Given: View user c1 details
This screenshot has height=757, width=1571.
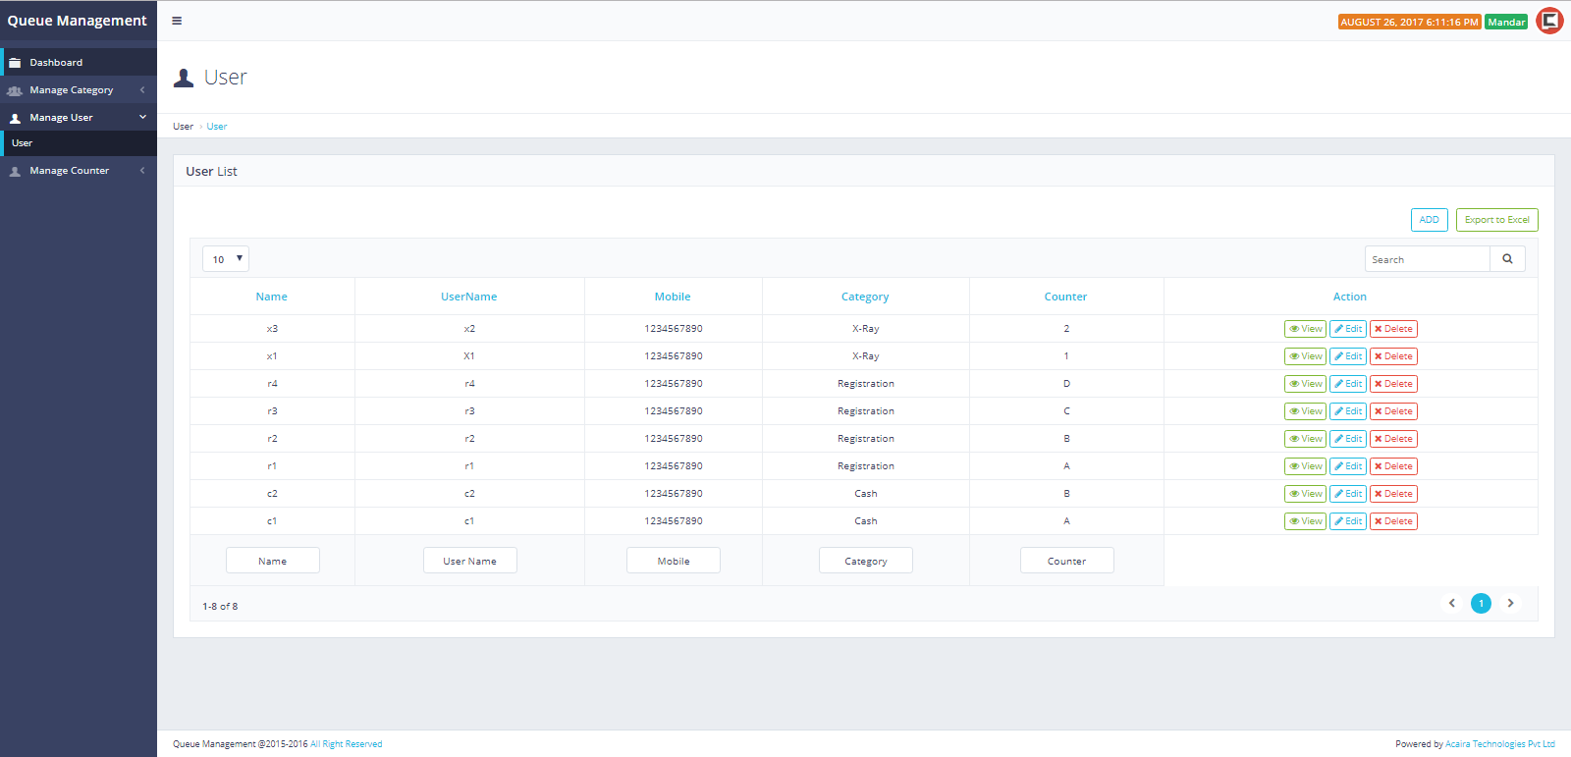Looking at the screenshot, I should pos(1305,521).
